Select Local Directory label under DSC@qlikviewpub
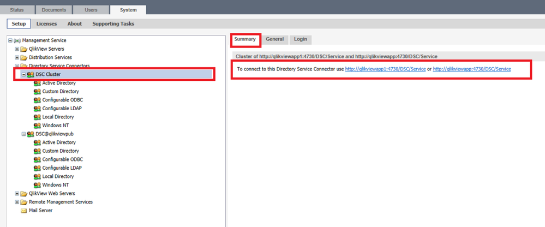The image size is (545, 227). tap(58, 176)
